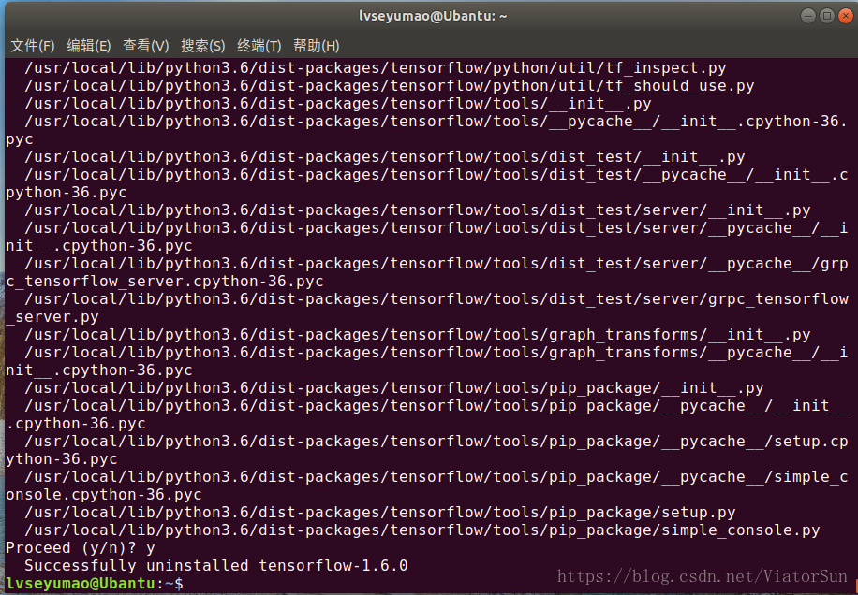Click the 'ython-36.pyc' wrapped line
The height and width of the screenshot is (595, 858).
(x=62, y=459)
